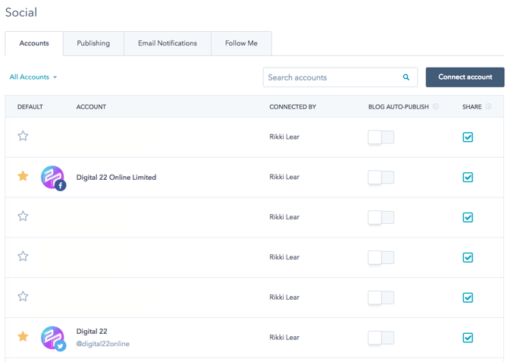Toggle blog auto-publish for Digital 22 Online Limited
The image size is (508, 362).
(x=381, y=178)
